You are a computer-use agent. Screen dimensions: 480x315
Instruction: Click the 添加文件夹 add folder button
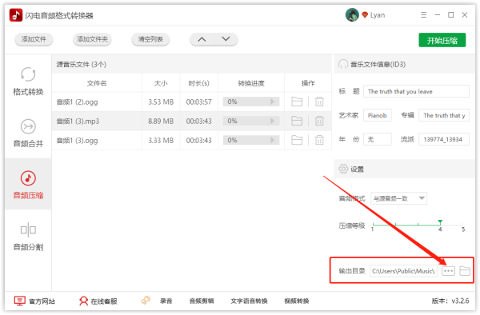(92, 39)
